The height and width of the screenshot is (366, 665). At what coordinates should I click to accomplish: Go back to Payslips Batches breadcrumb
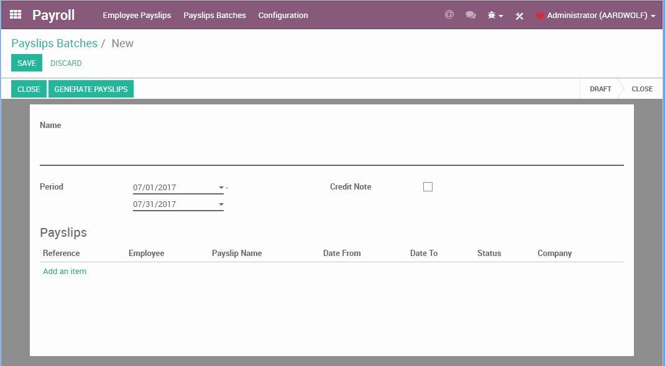54,43
